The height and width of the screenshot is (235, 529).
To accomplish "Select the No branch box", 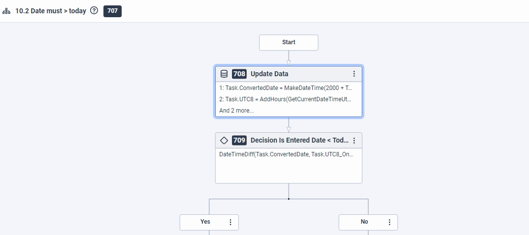I will [x=364, y=222].
